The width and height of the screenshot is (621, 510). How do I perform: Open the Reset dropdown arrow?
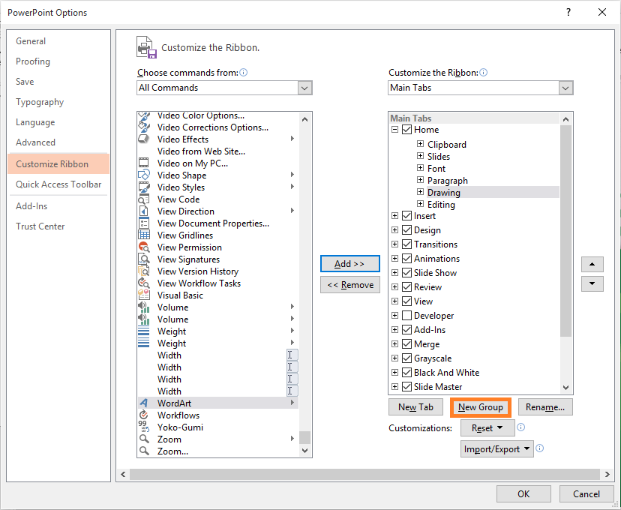pos(500,426)
